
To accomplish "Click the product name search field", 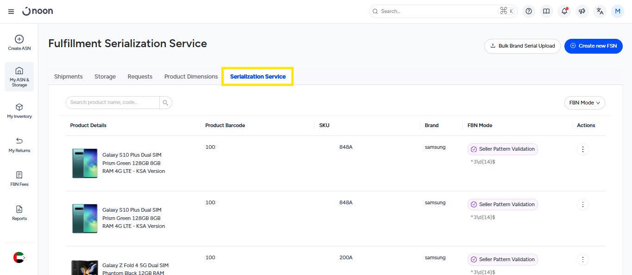I will coord(113,103).
